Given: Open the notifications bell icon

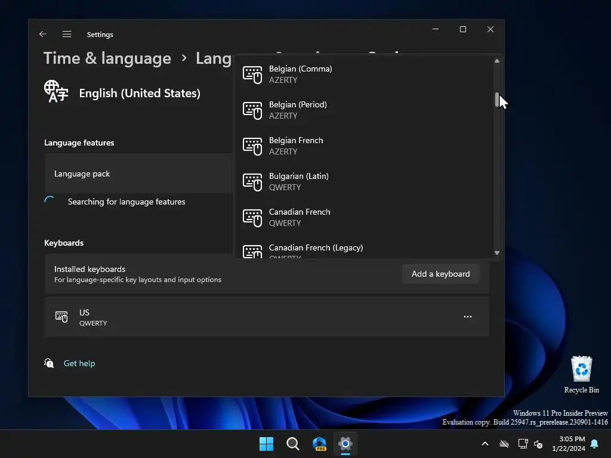Looking at the screenshot, I should [595, 444].
